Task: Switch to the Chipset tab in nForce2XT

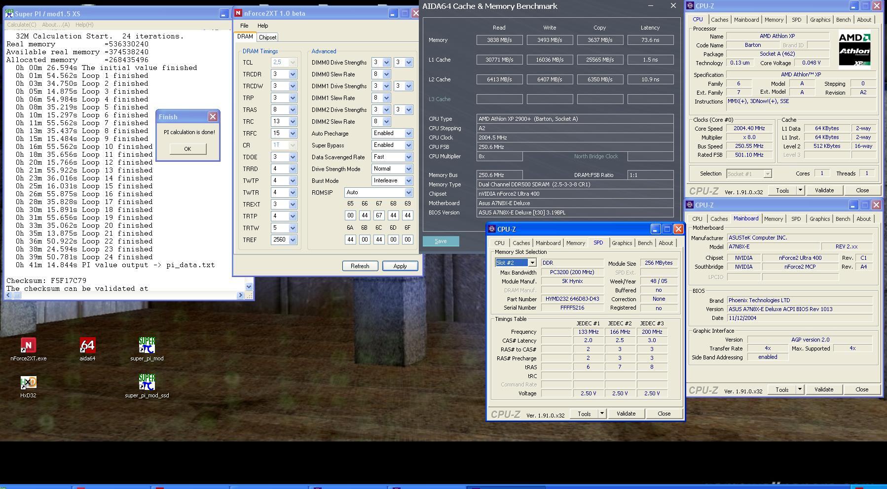Action: [267, 37]
